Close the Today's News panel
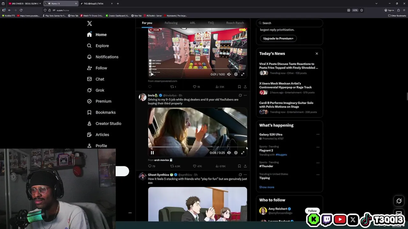408x229 pixels. tap(317, 53)
